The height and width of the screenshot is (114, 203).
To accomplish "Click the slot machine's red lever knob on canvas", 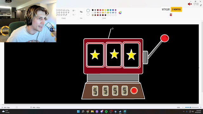I will tap(165, 38).
